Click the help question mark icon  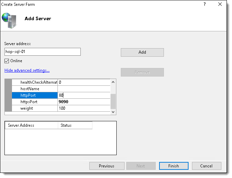[x=205, y=4]
